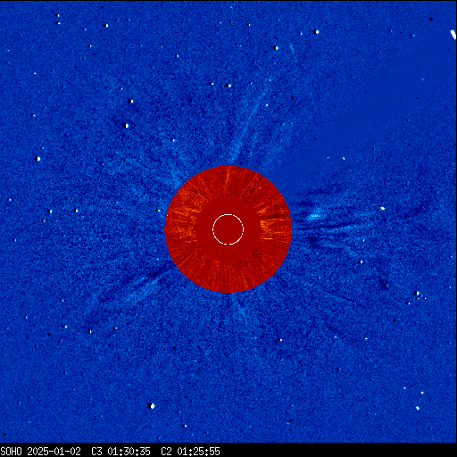Viewport: 457px width, 457px height.
Task: Click the large bright star near the bottom-left caption
Action: [152, 406]
